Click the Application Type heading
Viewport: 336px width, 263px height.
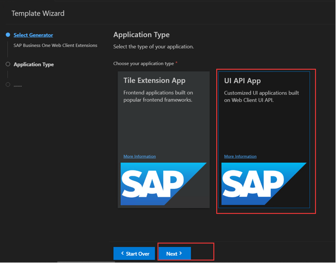click(x=141, y=35)
